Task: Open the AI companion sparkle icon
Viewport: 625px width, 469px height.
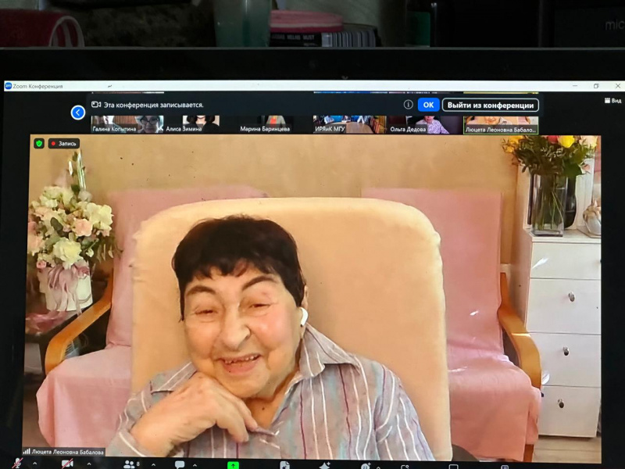Action: pyautogui.click(x=325, y=465)
